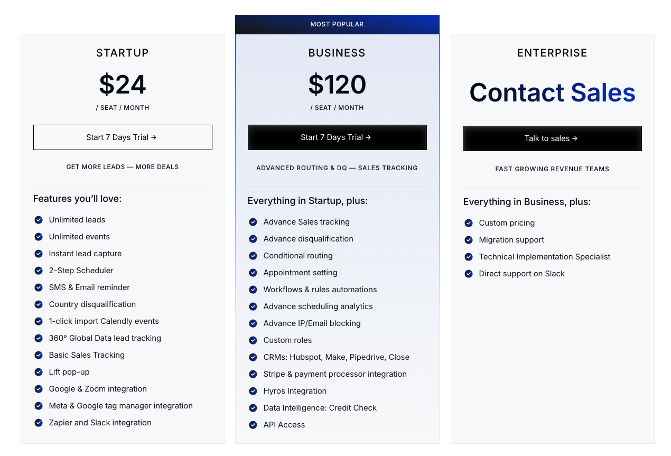Click the BUSINESS plan heading
Image resolution: width=671 pixels, height=456 pixels.
(337, 53)
